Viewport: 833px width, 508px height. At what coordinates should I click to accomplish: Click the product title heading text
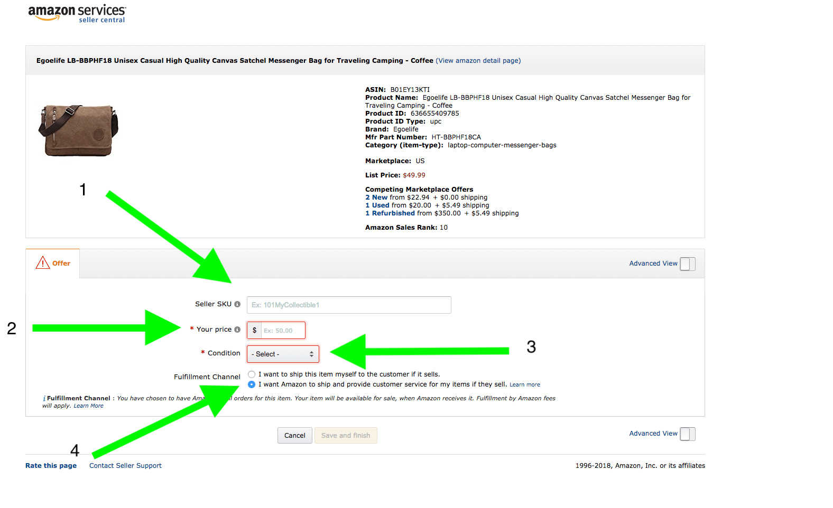[x=235, y=61]
